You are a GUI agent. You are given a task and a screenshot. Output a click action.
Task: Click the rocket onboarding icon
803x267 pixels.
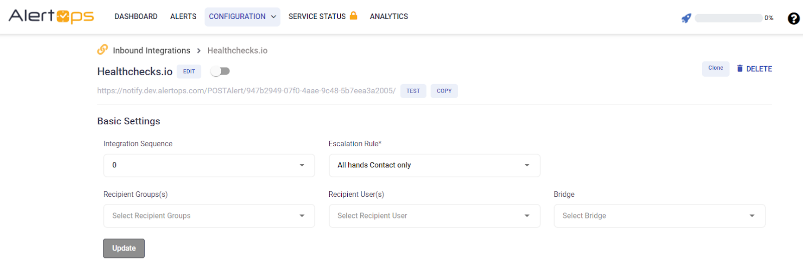click(686, 18)
